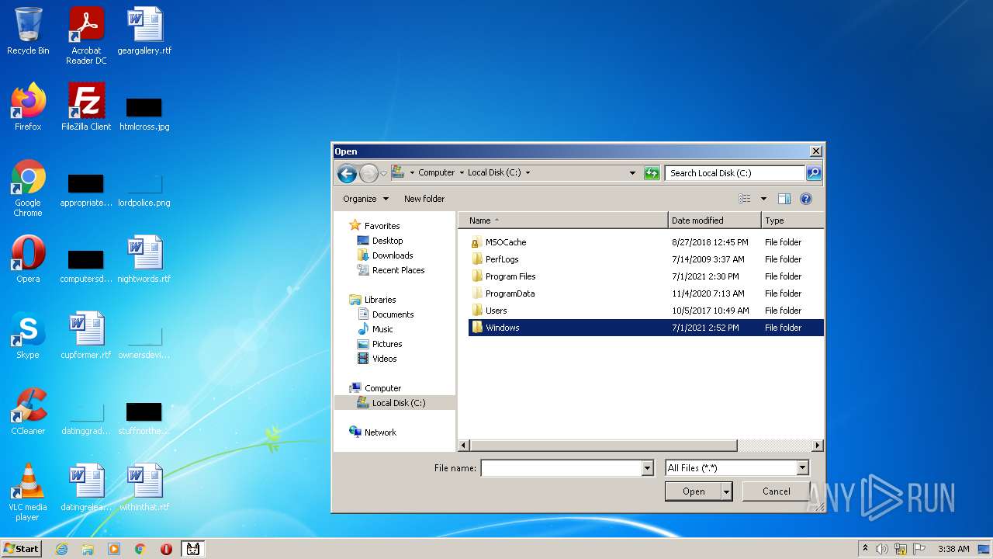Screen dimensions: 993x559
Task: Change view with the views icon
Action: 745,199
